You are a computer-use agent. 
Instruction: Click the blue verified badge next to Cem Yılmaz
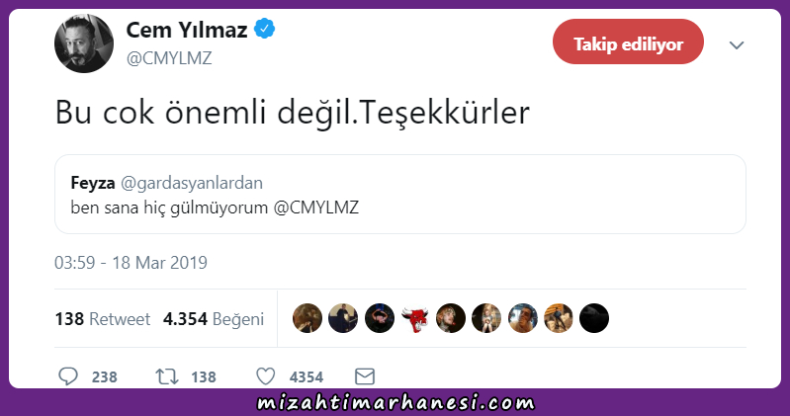tap(265, 29)
